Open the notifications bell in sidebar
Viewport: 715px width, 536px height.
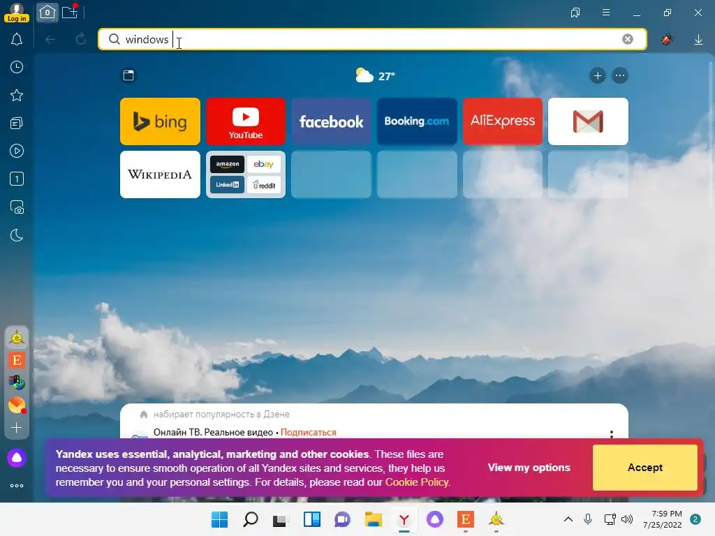tap(17, 40)
